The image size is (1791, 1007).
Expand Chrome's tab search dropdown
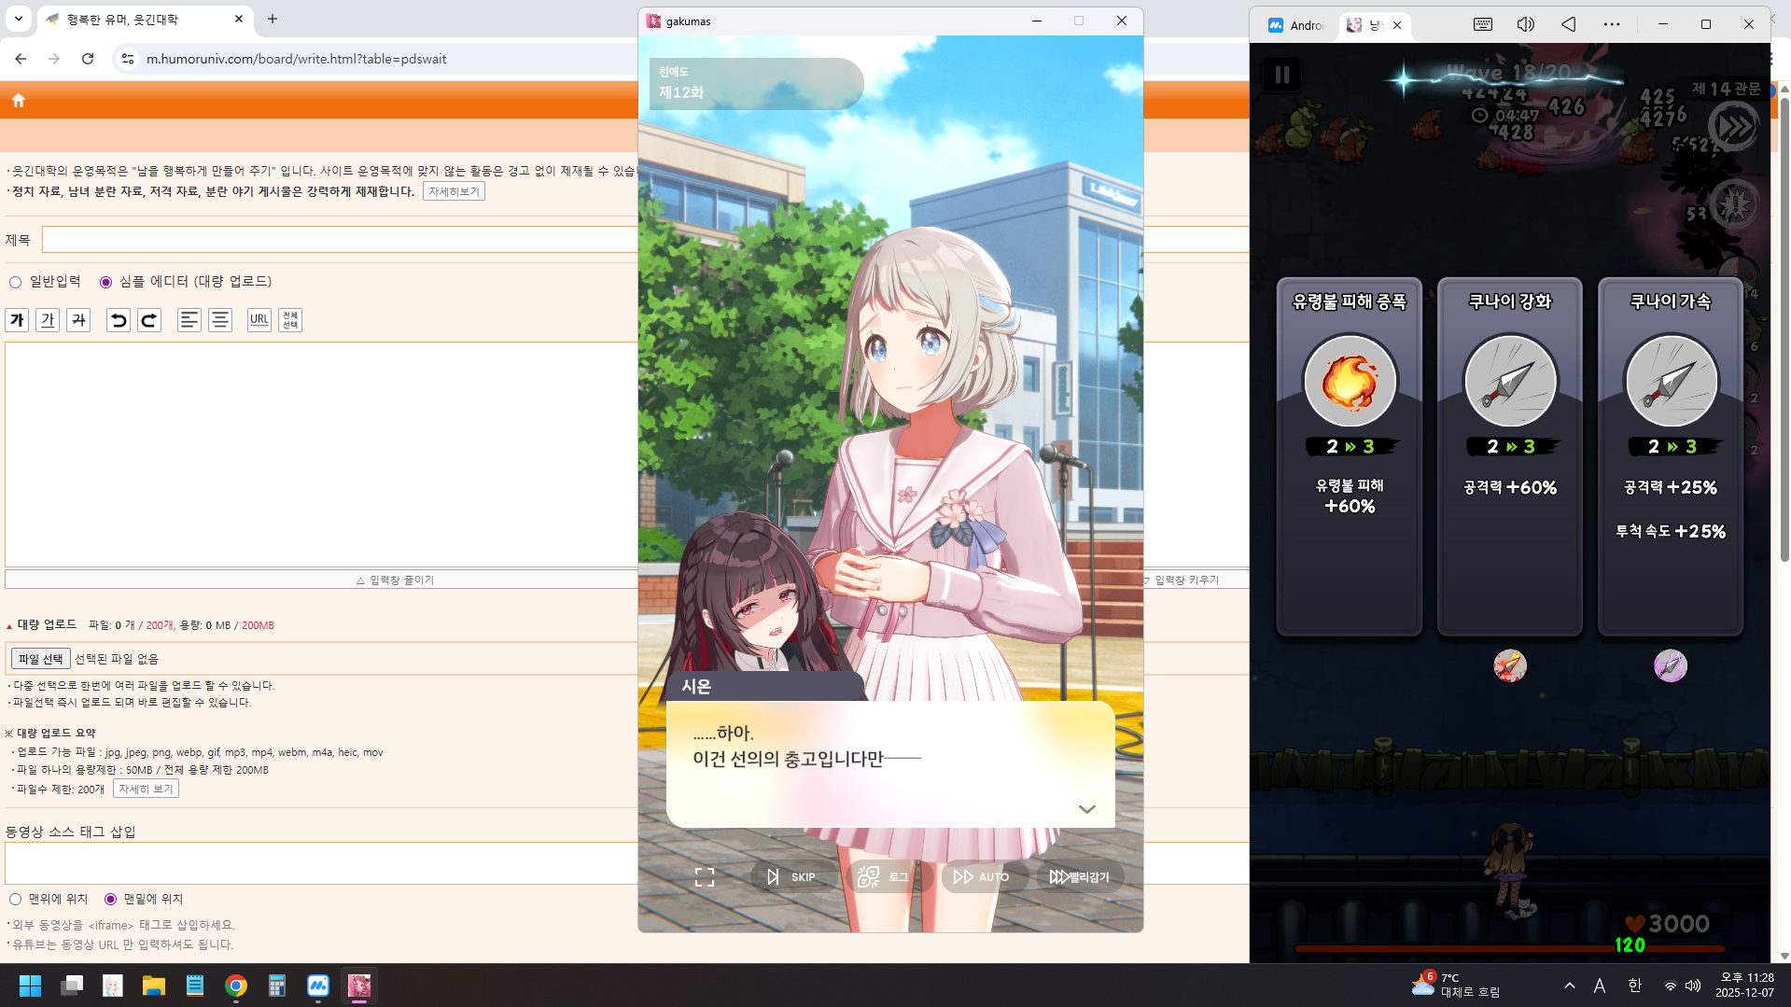click(x=19, y=19)
